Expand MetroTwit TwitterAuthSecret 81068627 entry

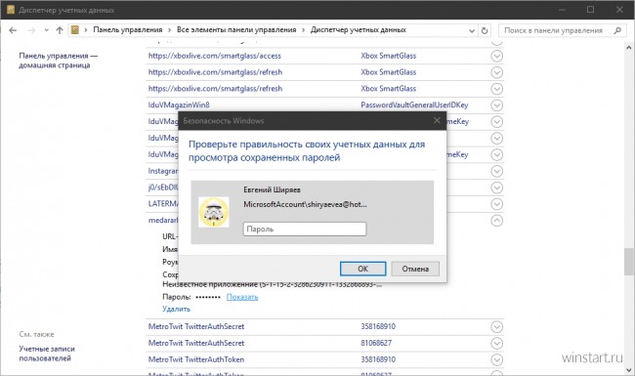pyautogui.click(x=497, y=343)
